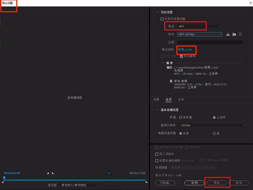This screenshot has height=190, width=253.
Task: Click the 导出 export button
Action: (216, 183)
